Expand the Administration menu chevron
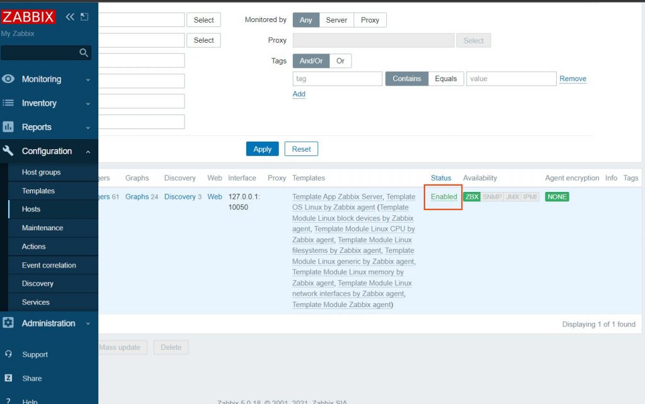This screenshot has width=645, height=404. click(88, 323)
